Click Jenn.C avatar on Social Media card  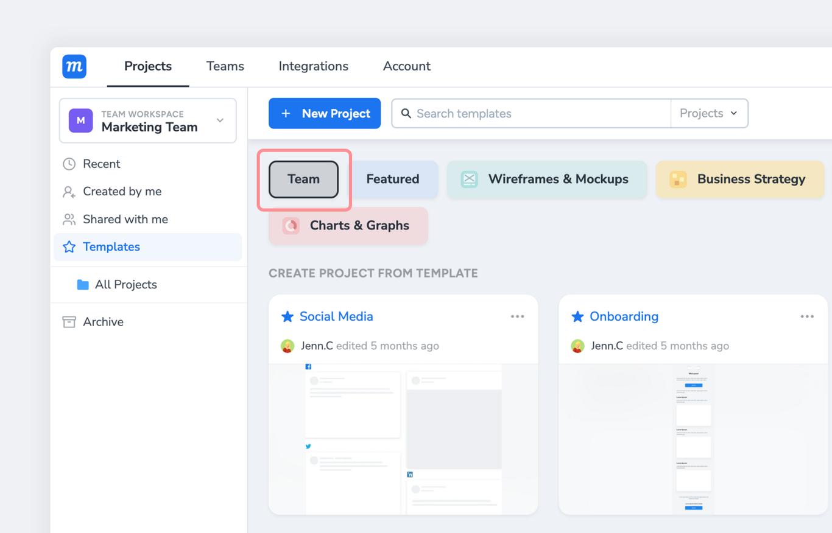(x=287, y=346)
